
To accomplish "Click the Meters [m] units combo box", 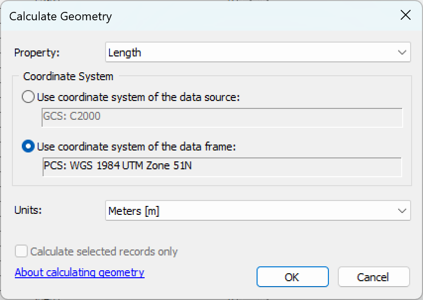I will tap(258, 210).
